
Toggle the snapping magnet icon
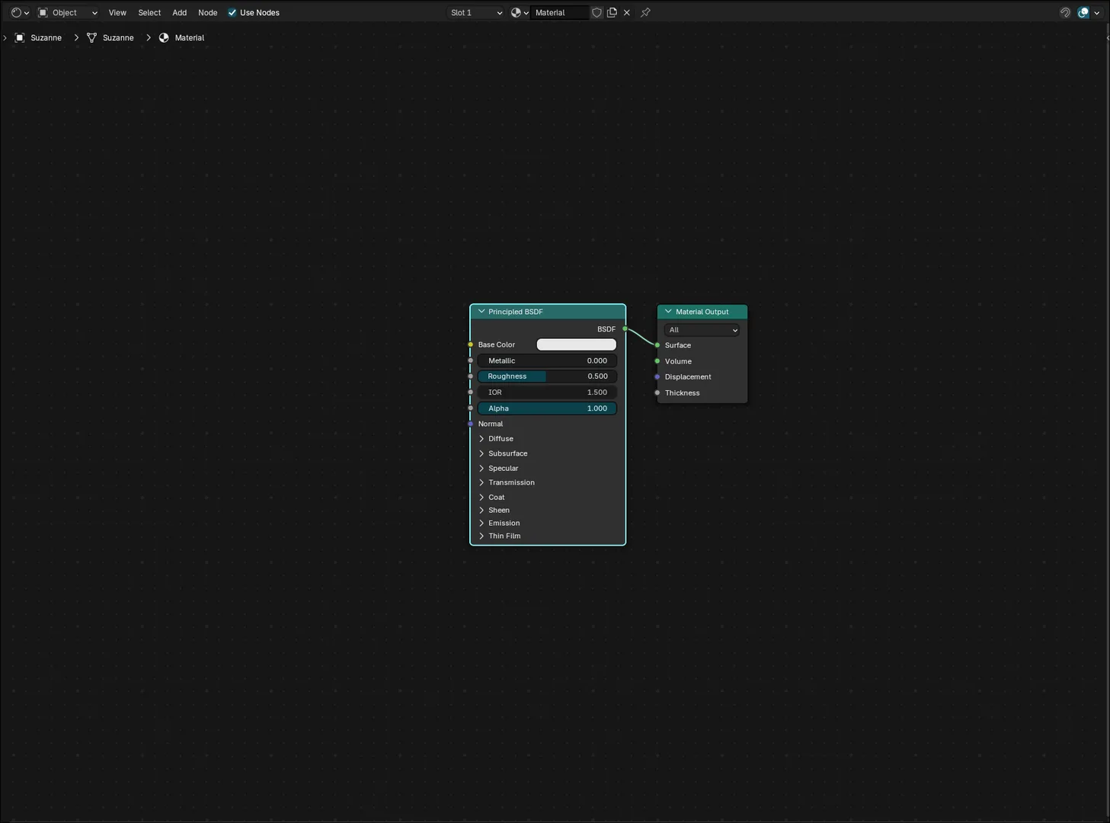(x=1065, y=12)
